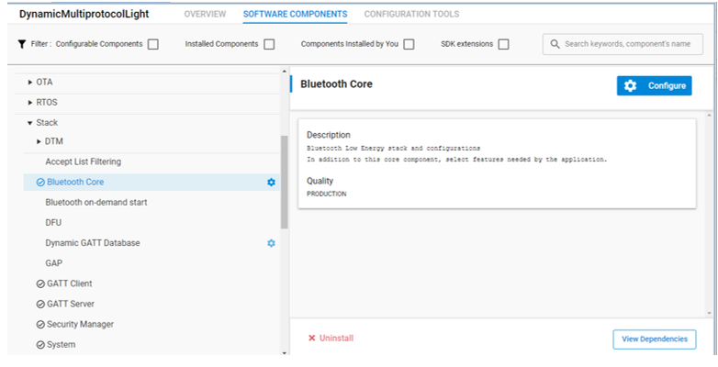Screen dimensions: 718x367
Task: Click the search magnifier icon
Action: pyautogui.click(x=555, y=44)
